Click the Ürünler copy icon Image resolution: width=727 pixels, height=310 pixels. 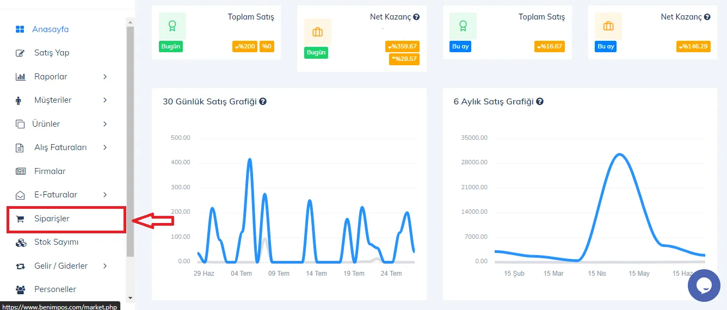point(20,124)
